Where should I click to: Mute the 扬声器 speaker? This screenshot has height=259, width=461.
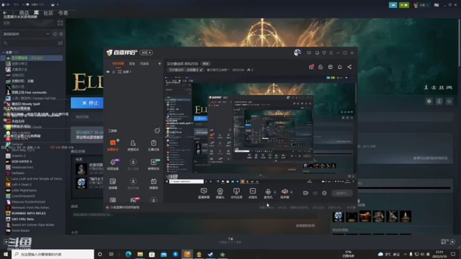pos(285,193)
